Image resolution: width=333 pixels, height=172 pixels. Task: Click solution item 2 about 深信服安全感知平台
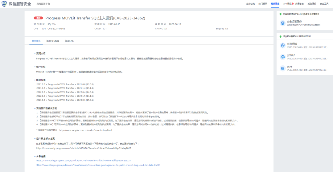[98, 117]
